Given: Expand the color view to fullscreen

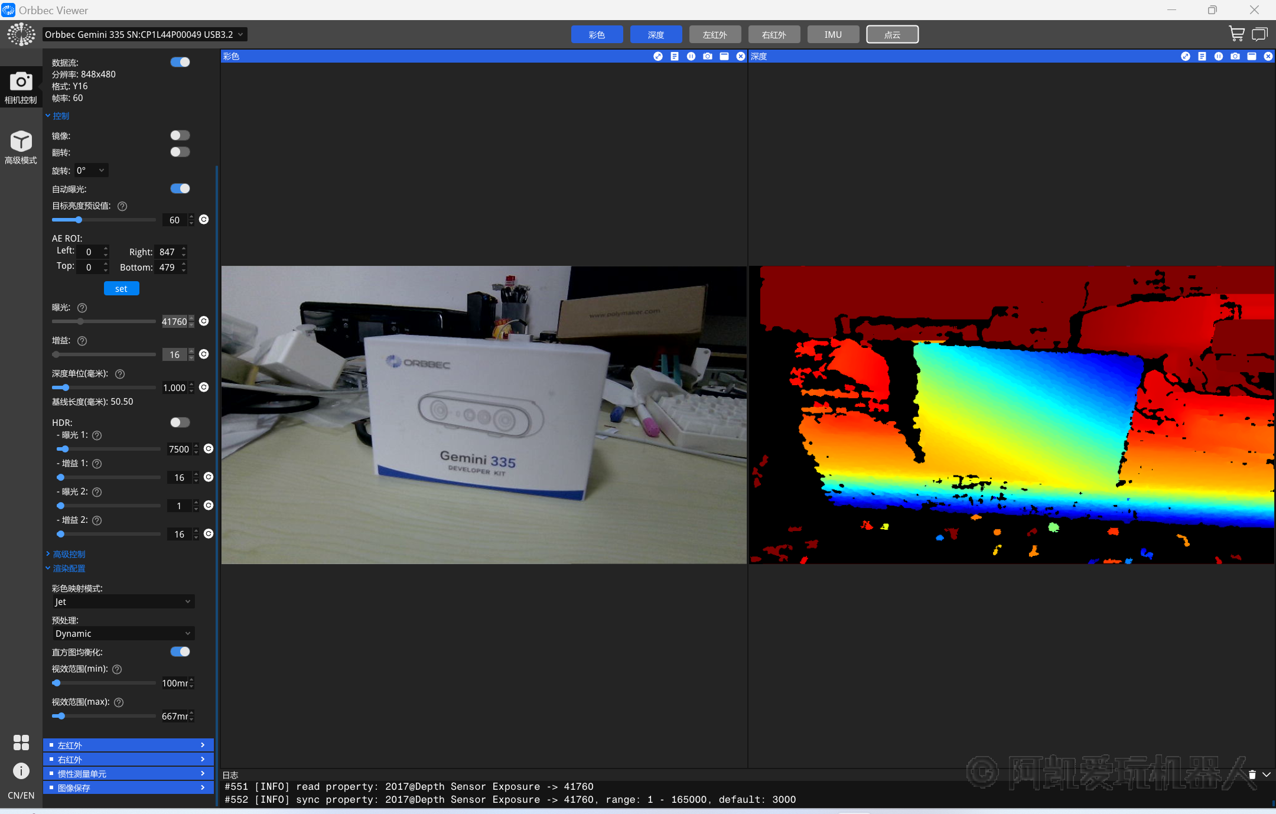Looking at the screenshot, I should 657,56.
